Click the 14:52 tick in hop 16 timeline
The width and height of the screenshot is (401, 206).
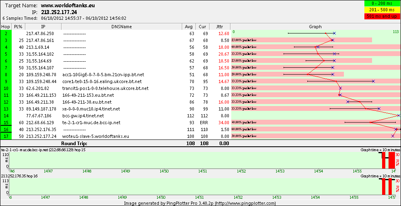[239, 197]
